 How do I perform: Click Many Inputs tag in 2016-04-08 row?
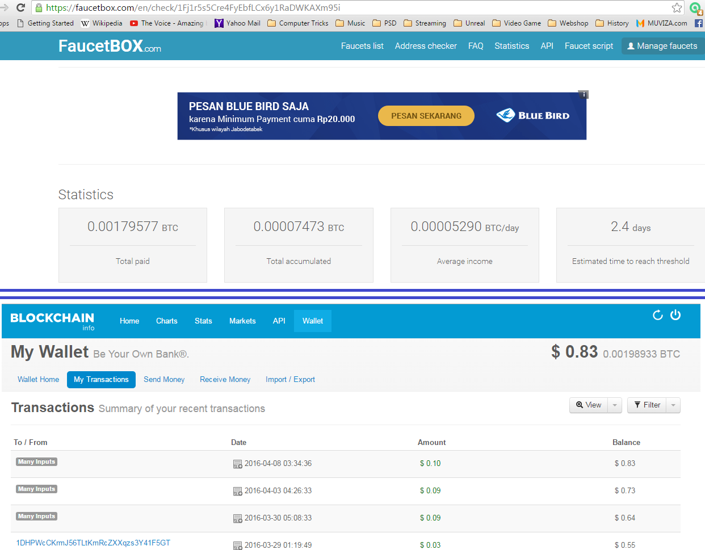37,462
